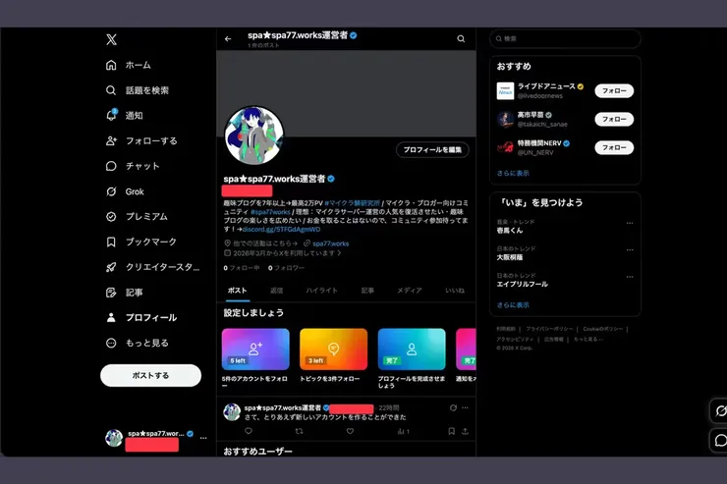Image resolution: width=727 pixels, height=484 pixels.
Task: Open the エイプリルフール trend
Action: [x=522, y=284]
